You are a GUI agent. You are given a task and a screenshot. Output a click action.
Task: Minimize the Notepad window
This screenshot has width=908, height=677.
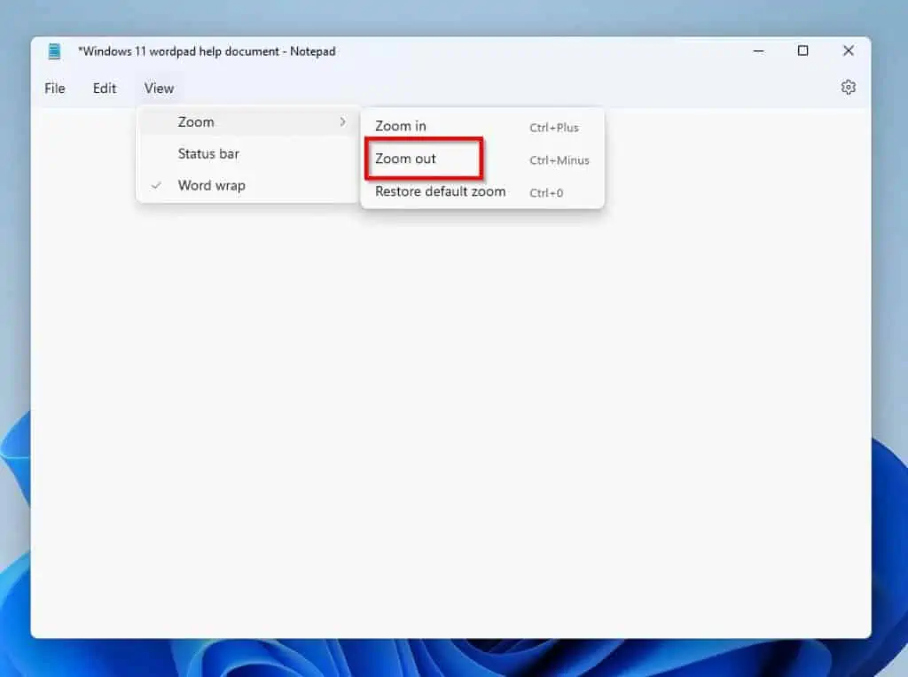(x=758, y=51)
